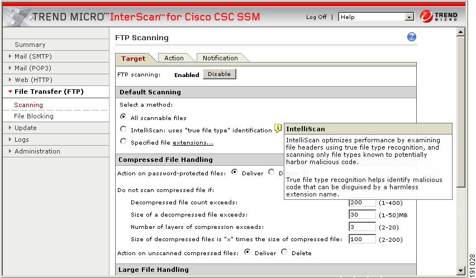This screenshot has height=278, width=476.
Task: Click Logs sidebar label
Action: [22, 140]
